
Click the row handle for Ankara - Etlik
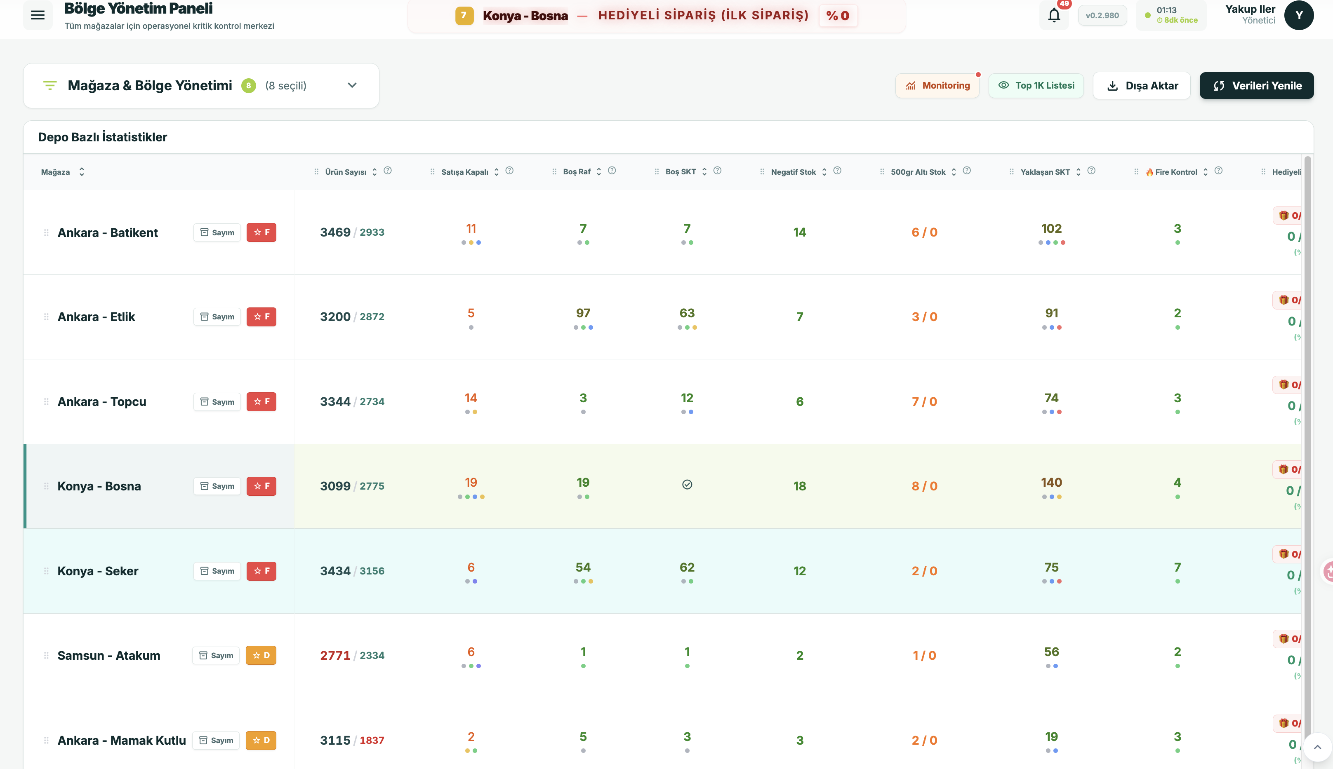click(x=46, y=317)
